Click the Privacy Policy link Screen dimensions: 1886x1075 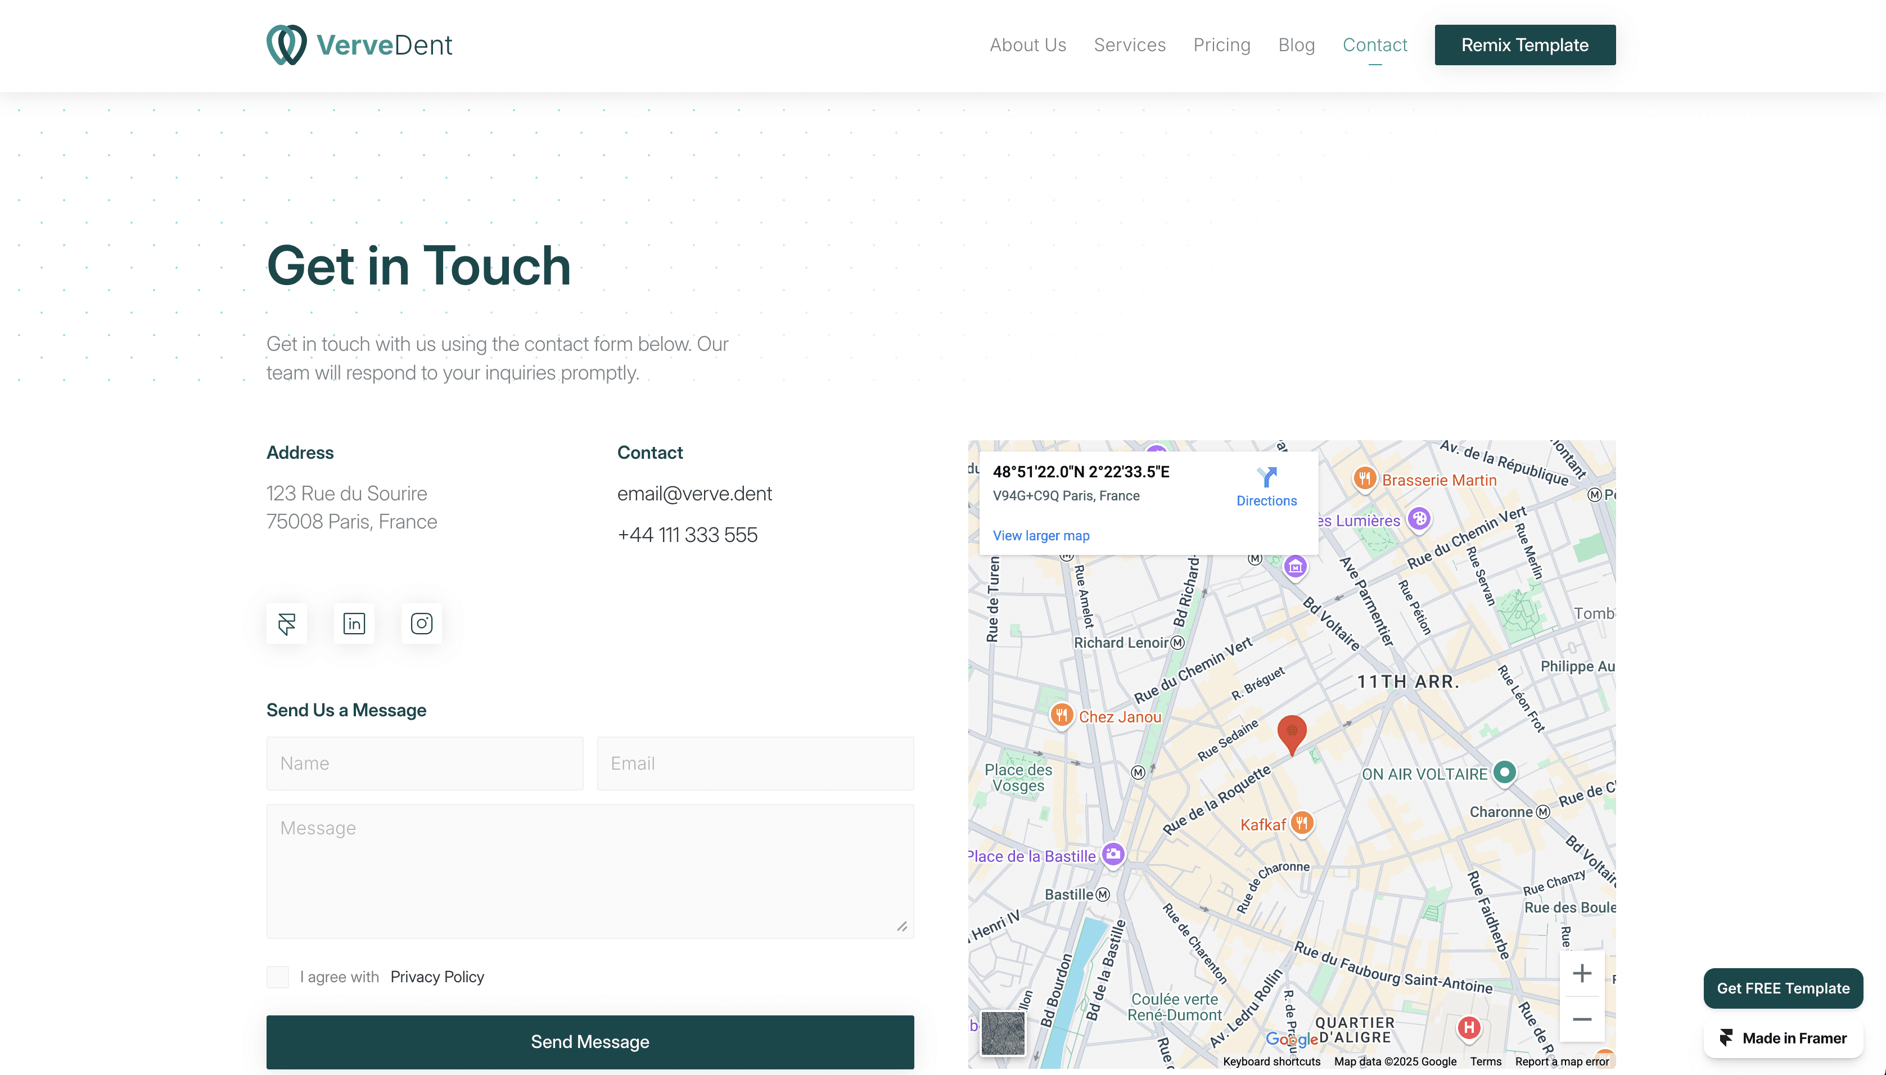pyautogui.click(x=437, y=977)
